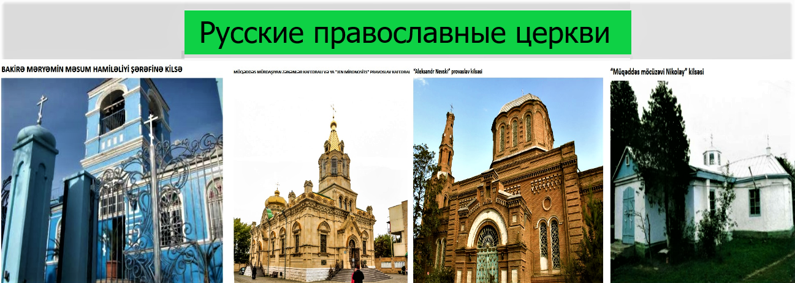Click the 'Müqəddəs möcüzəvi Nikolay' kilsəsi caption

coord(656,72)
